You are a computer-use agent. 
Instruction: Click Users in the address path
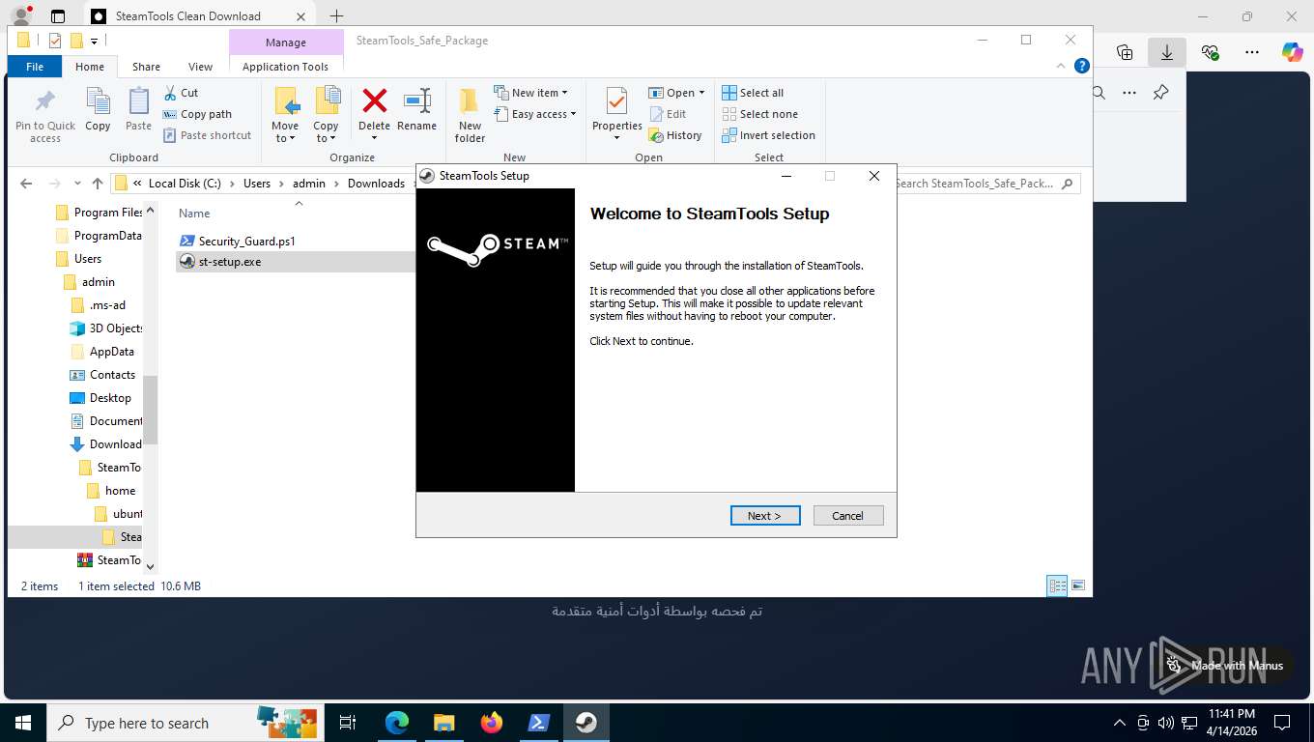257,184
